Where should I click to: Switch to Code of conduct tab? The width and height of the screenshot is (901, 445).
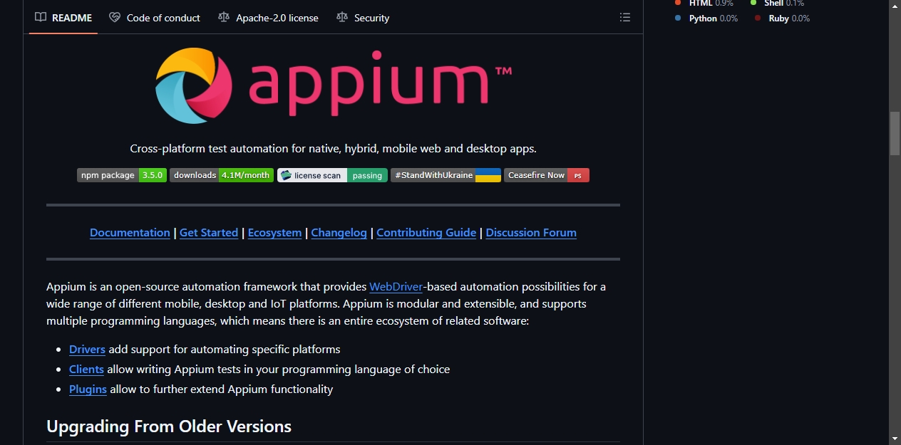click(155, 18)
